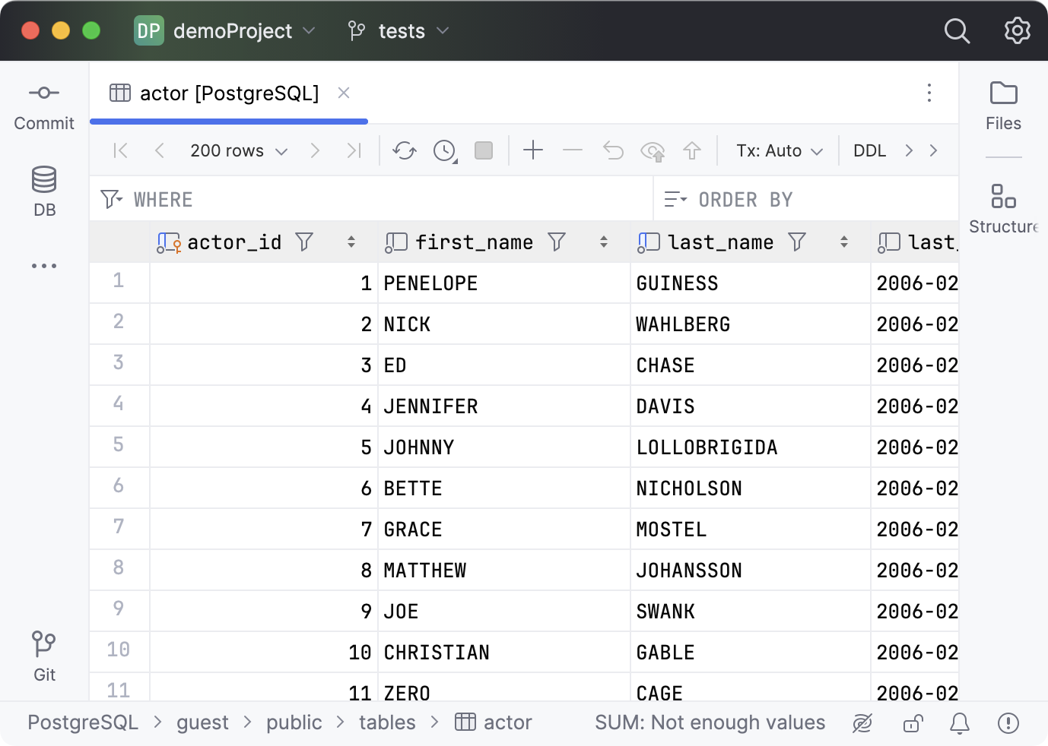1048x746 pixels.
Task: Jump to the last page of rows
Action: click(353, 150)
